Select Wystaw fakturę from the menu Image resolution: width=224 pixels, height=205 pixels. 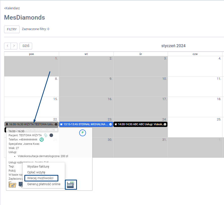[x=38, y=166]
